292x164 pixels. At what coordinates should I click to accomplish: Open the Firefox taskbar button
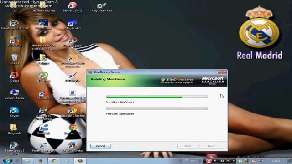pos(41,161)
